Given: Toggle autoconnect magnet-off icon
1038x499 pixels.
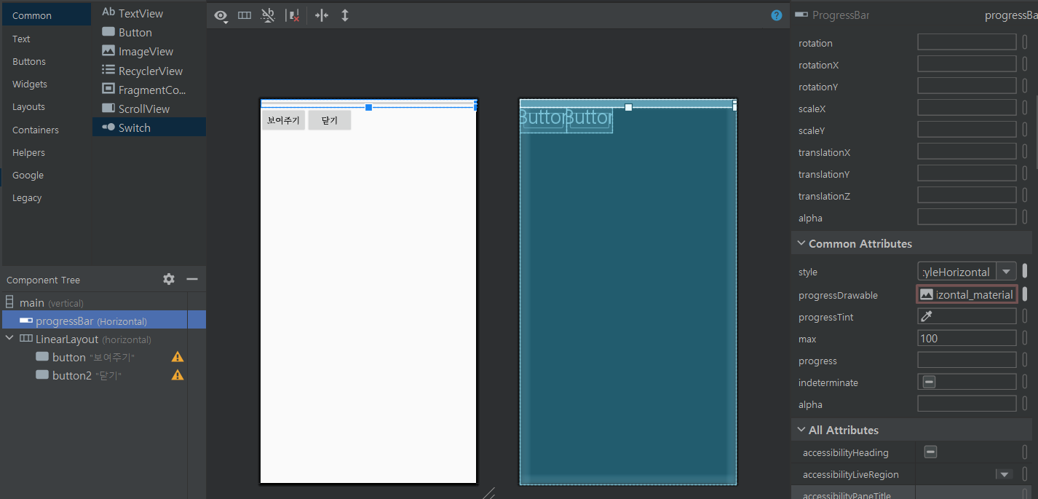Looking at the screenshot, I should point(268,15).
